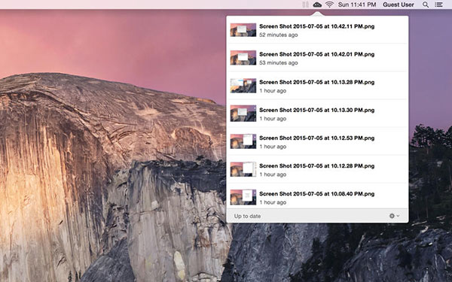Select file name Screen Shot 2015-07-05 at 10.08.40 PM.png

317,194
